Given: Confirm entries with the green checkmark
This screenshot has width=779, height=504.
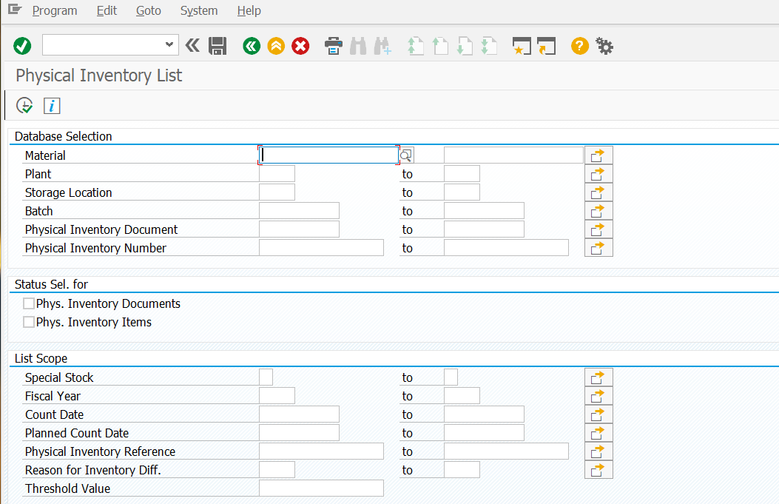Looking at the screenshot, I should point(21,46).
